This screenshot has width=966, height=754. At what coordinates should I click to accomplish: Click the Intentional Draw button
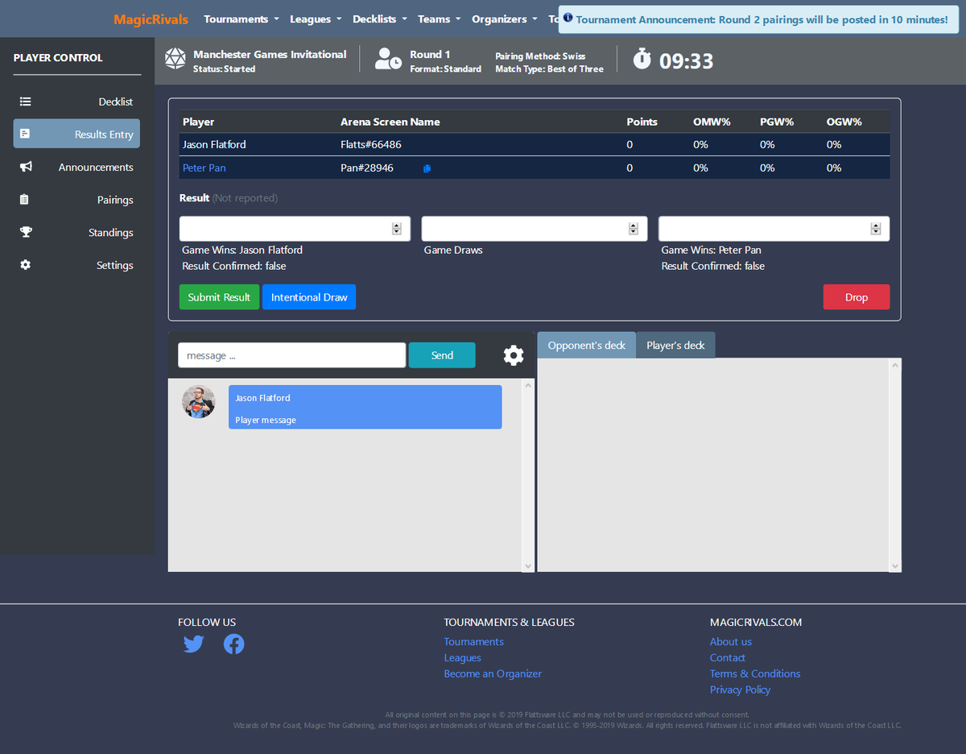[x=309, y=297]
